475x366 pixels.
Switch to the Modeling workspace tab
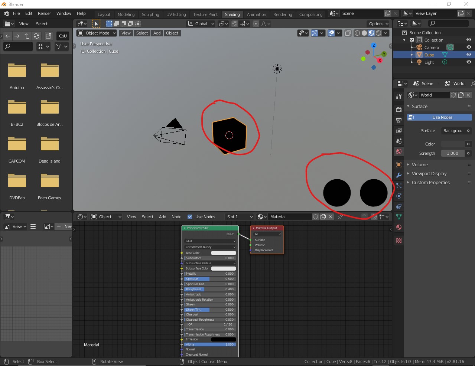pyautogui.click(x=126, y=14)
